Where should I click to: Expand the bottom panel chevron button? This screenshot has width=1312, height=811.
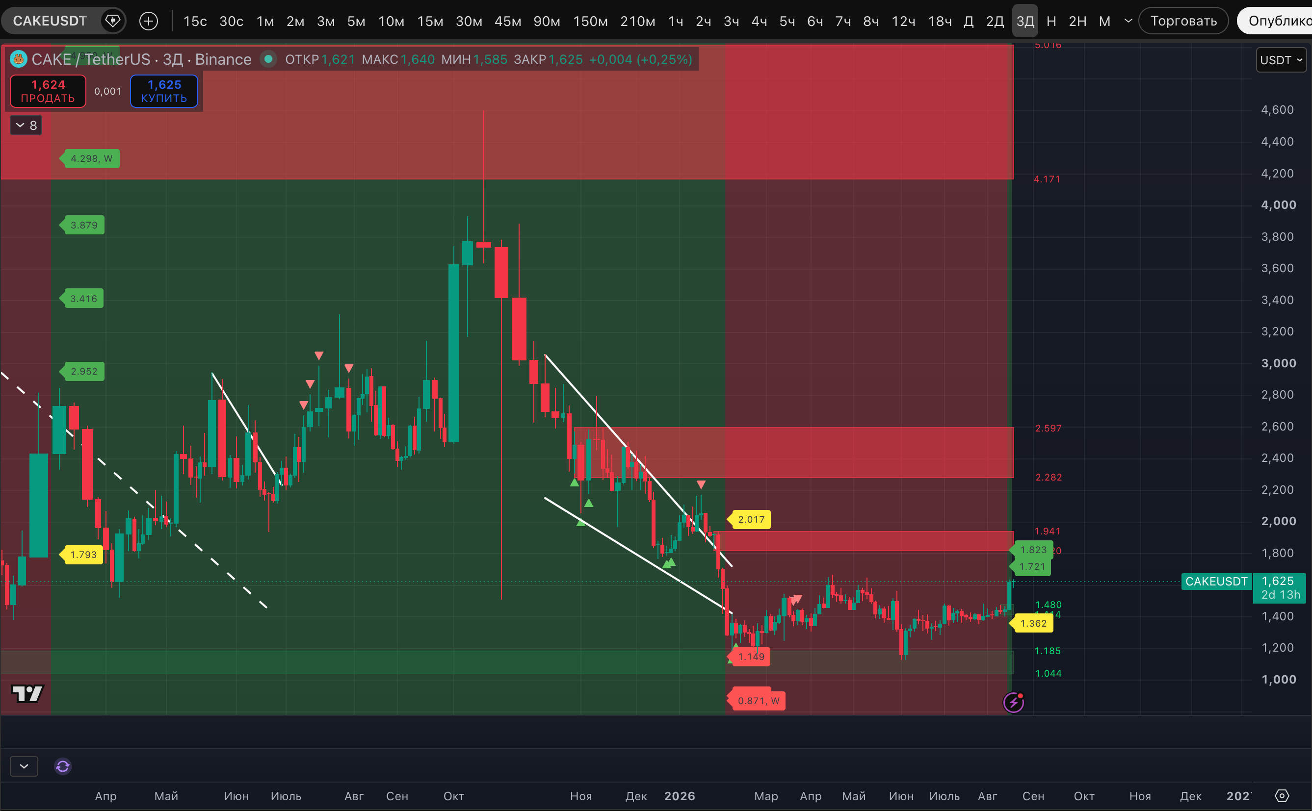pyautogui.click(x=24, y=766)
